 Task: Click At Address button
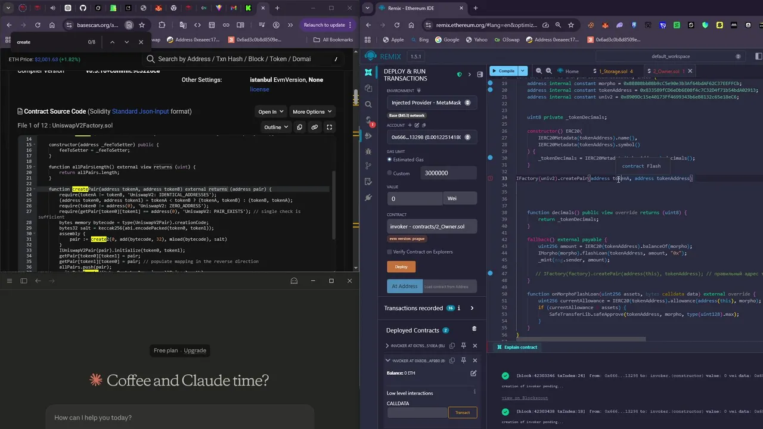point(405,286)
